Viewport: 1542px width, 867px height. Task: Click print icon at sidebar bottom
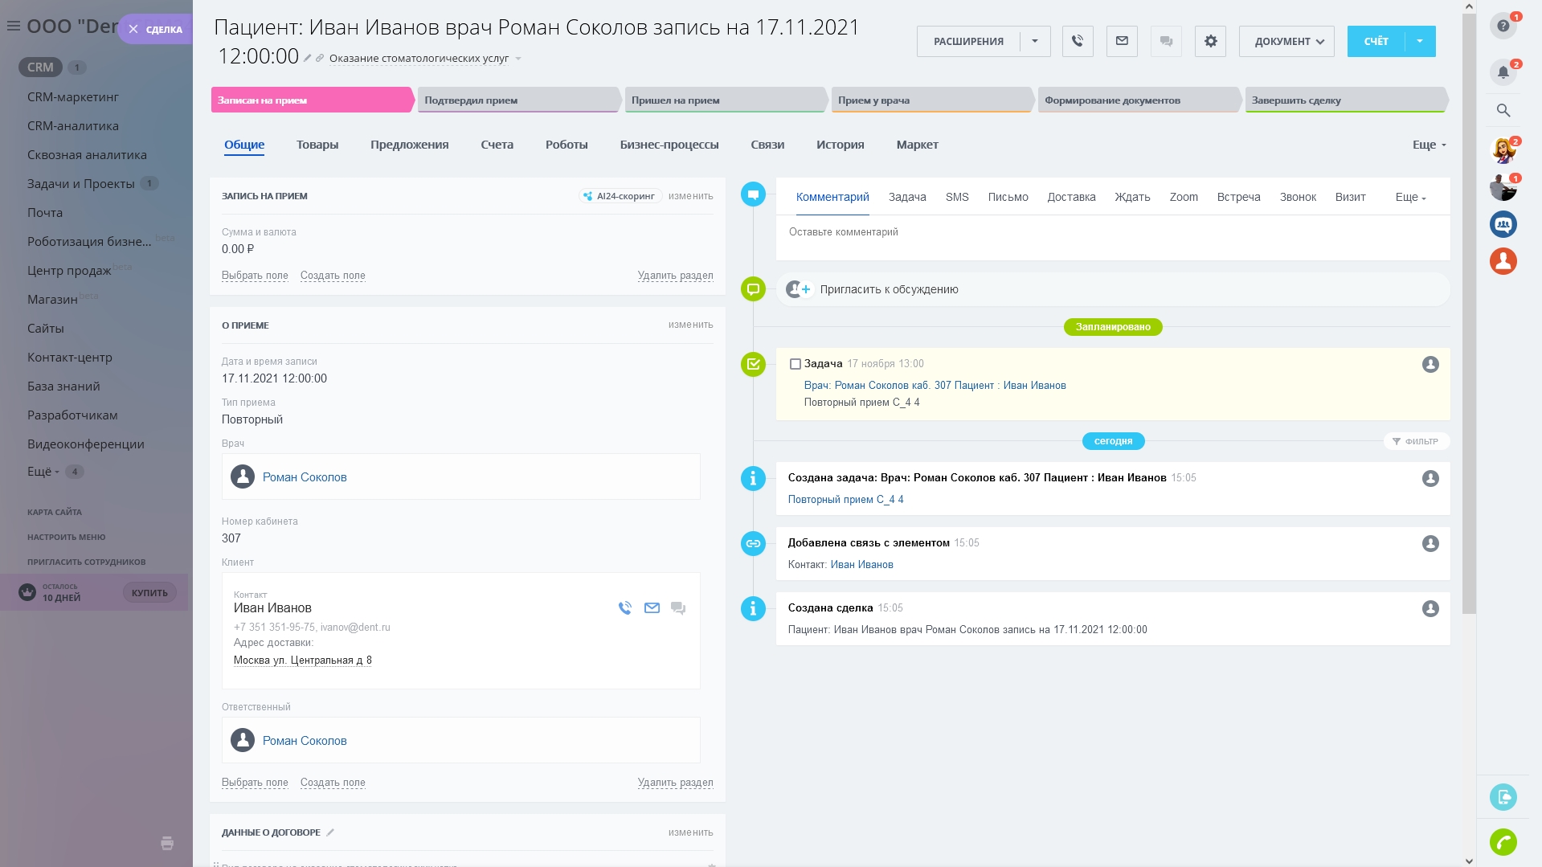pos(167,843)
